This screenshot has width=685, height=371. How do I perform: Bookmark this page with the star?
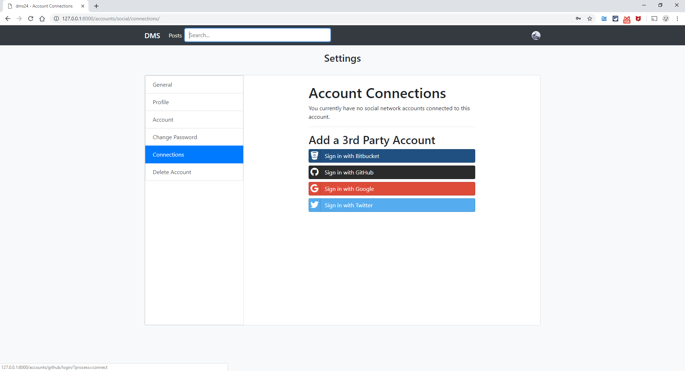click(590, 19)
